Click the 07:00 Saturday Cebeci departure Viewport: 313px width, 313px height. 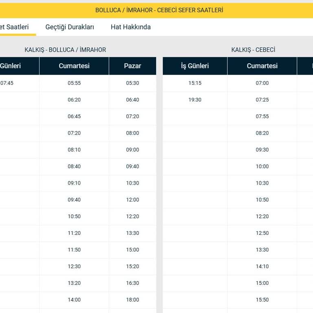coord(262,83)
